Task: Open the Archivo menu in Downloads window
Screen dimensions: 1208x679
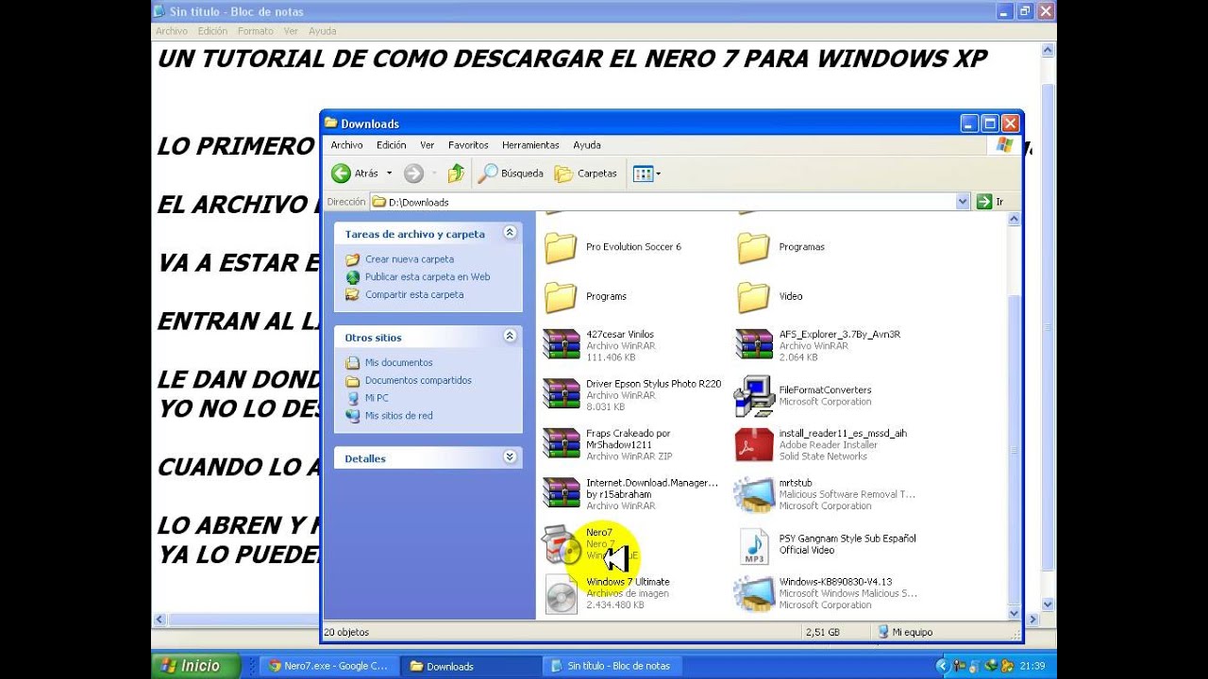Action: coord(346,145)
